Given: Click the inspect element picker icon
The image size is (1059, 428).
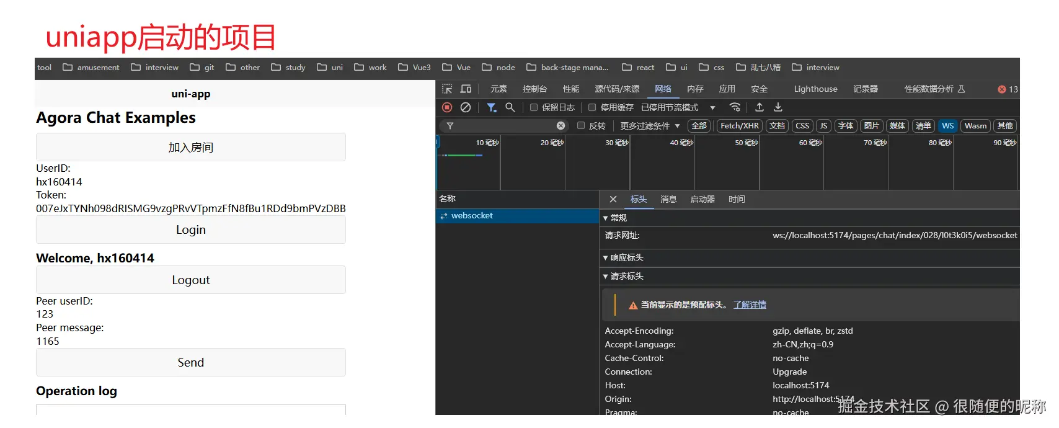Looking at the screenshot, I should pyautogui.click(x=447, y=89).
